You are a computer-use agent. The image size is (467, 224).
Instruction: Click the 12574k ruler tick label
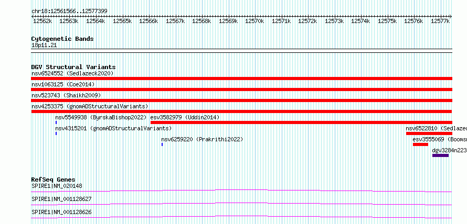pos(360,21)
